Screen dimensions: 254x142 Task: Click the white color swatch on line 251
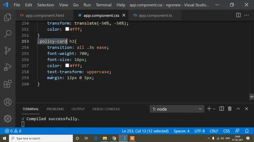tap(67, 29)
